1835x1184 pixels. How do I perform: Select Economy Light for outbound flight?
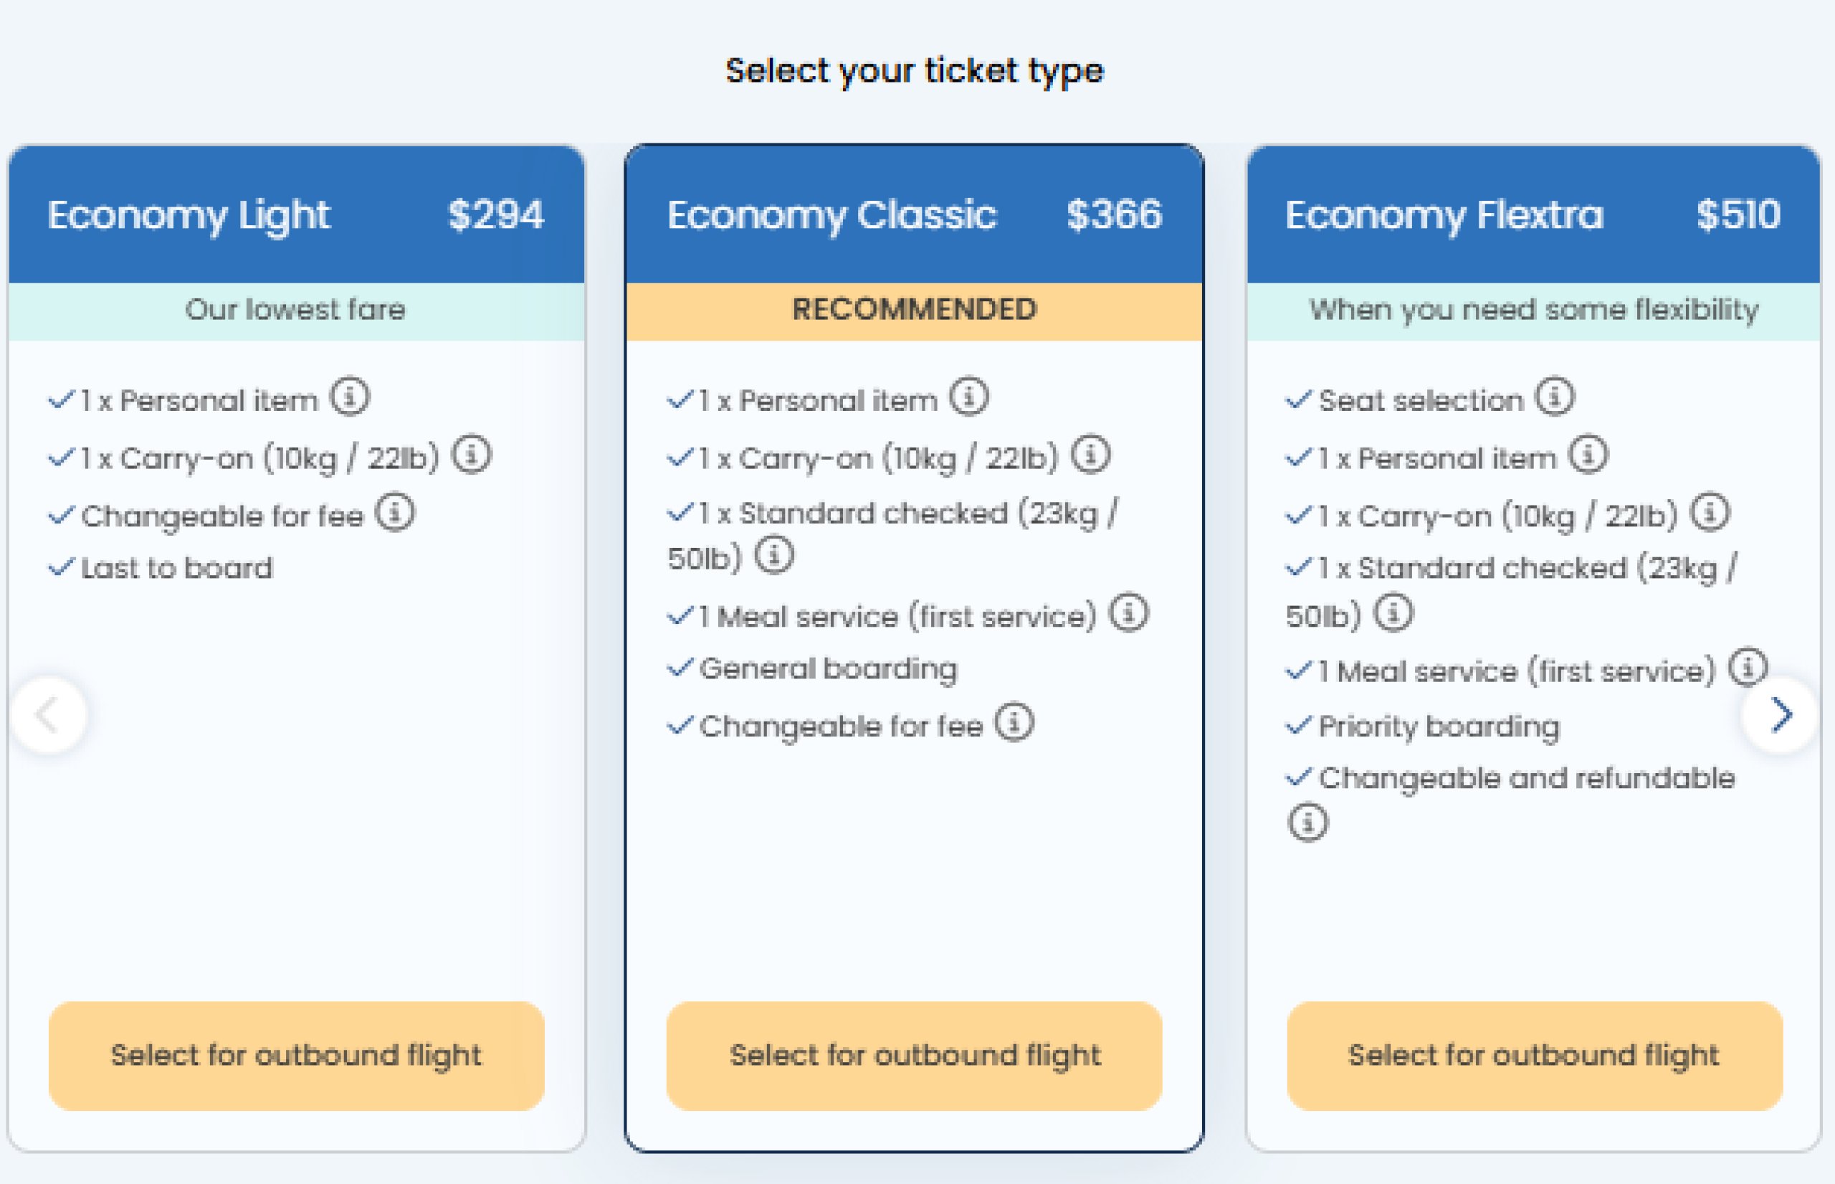(x=297, y=1056)
